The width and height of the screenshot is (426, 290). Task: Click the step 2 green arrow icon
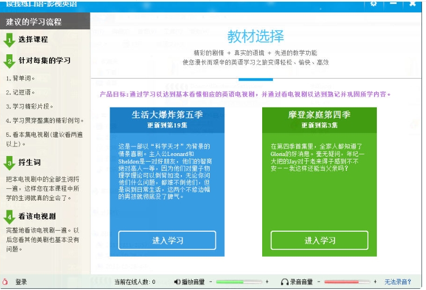[x=9, y=61]
